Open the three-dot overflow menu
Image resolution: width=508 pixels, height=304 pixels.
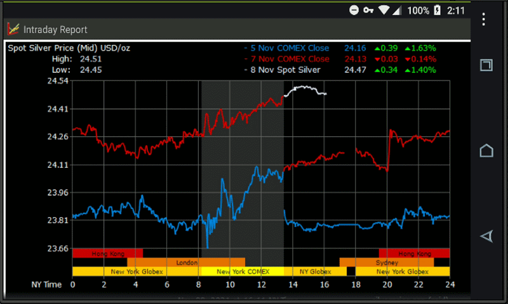click(x=485, y=20)
